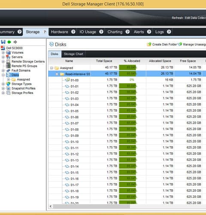The height and width of the screenshot is (215, 206).
Task: Click the Servers icon in tree
Action: tap(8, 57)
